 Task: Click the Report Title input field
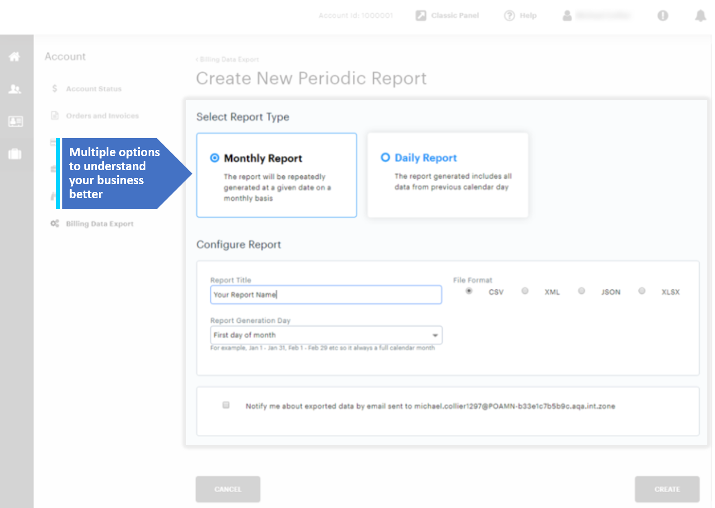point(326,294)
